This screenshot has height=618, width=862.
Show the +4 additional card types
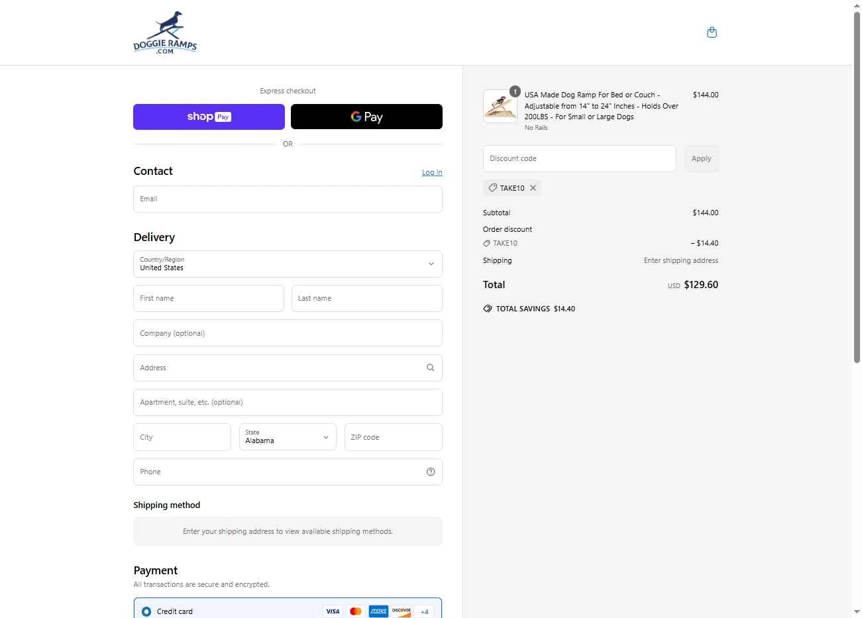(x=424, y=611)
